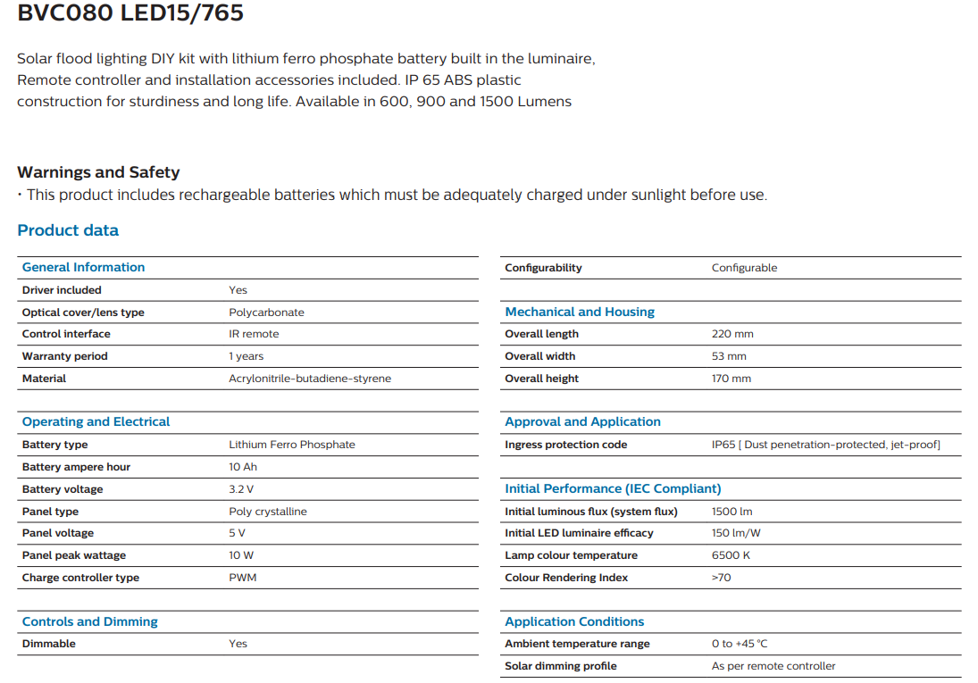The image size is (978, 683).
Task: Click the Solar dimming profile label
Action: click(560, 666)
